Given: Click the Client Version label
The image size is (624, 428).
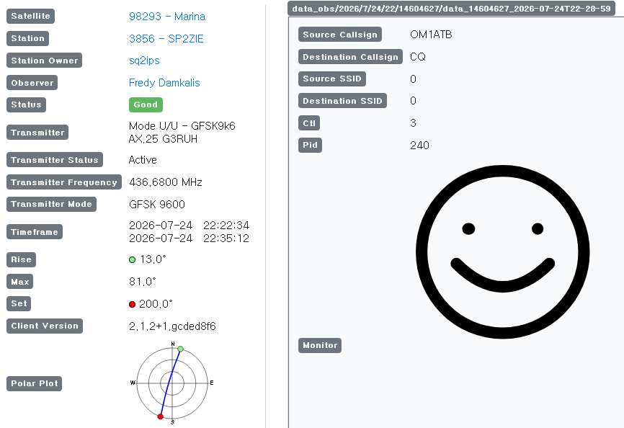Looking at the screenshot, I should (x=45, y=326).
